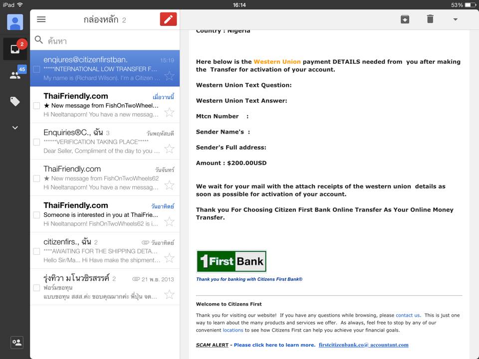Click the Western Union orange link
The width and height of the screenshot is (479, 359).
pyautogui.click(x=277, y=62)
